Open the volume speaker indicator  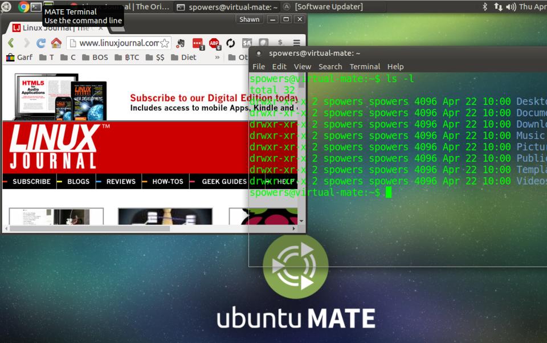tap(511, 7)
